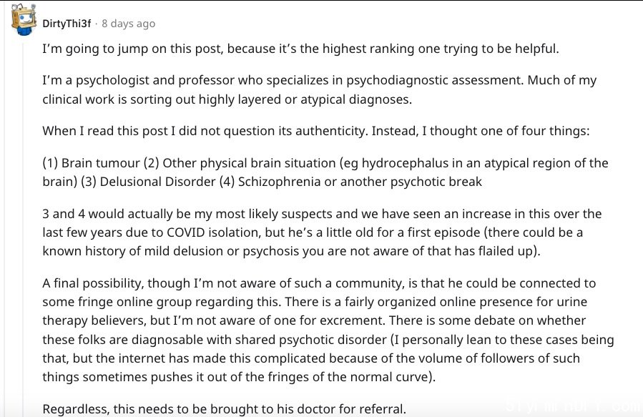Screen dimensions: 643x417
Task: Click the word 'COVID' in the comment
Action: tap(185, 232)
